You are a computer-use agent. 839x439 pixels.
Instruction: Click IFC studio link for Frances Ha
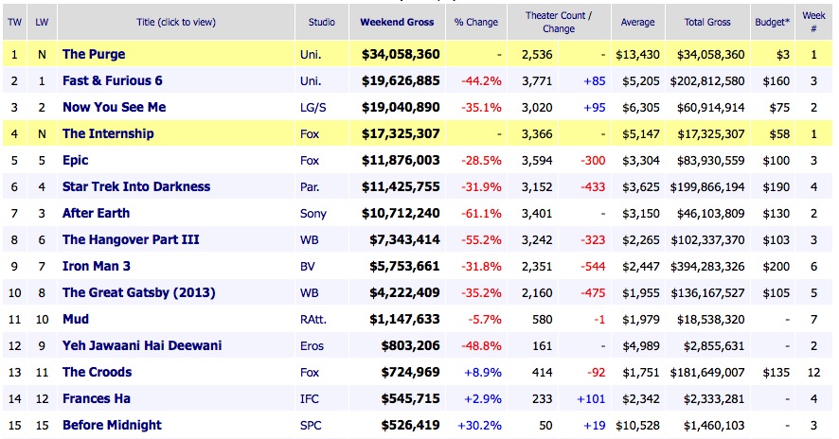309,398
